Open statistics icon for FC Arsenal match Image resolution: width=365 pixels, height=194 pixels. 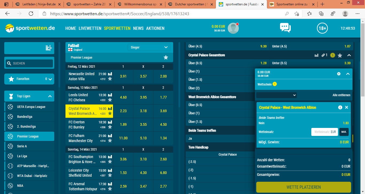coord(110,184)
